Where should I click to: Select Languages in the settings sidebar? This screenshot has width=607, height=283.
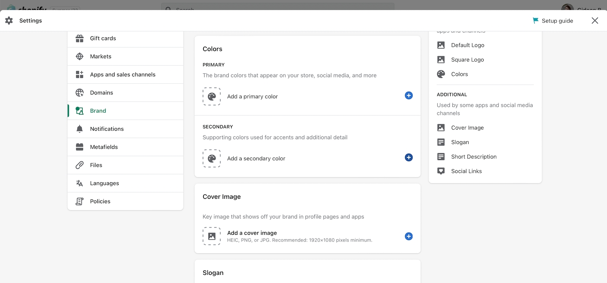point(104,183)
